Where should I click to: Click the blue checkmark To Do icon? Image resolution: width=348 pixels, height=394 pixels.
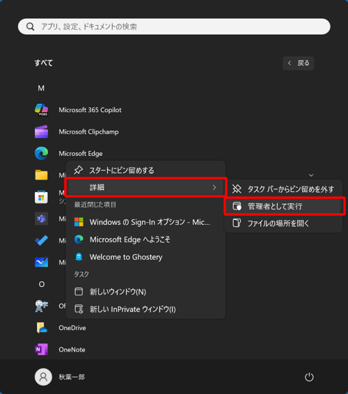pyautogui.click(x=42, y=240)
